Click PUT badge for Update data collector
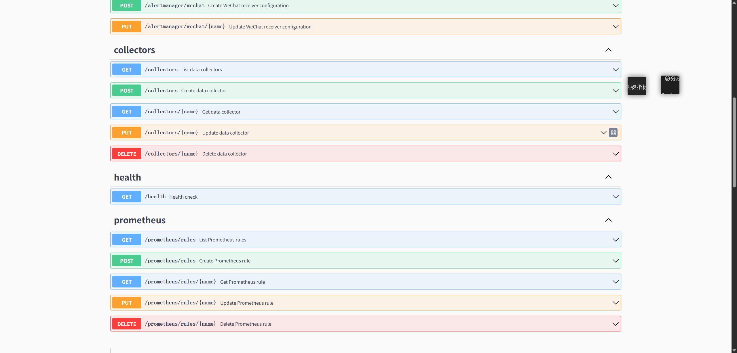 (x=127, y=133)
